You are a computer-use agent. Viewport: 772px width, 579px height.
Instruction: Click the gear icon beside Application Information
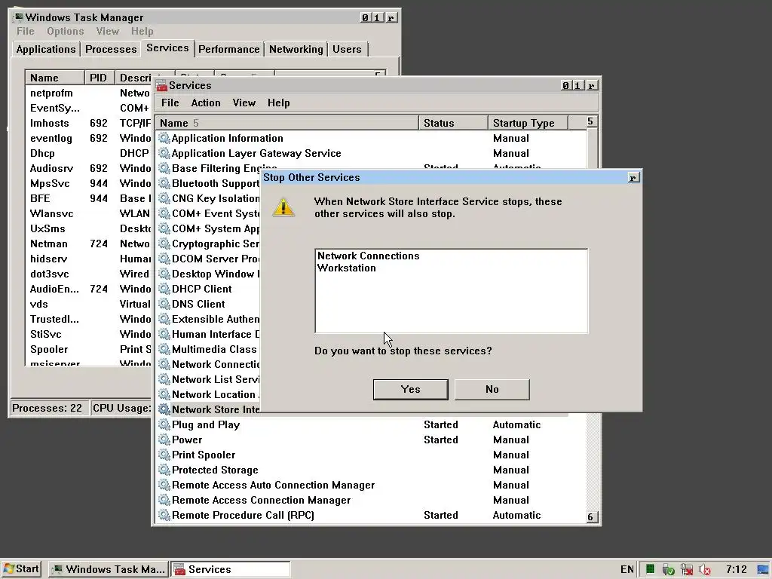coord(164,139)
